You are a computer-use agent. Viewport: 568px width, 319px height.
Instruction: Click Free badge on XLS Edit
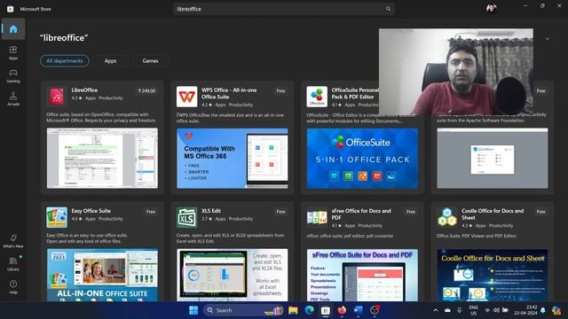pyautogui.click(x=280, y=212)
